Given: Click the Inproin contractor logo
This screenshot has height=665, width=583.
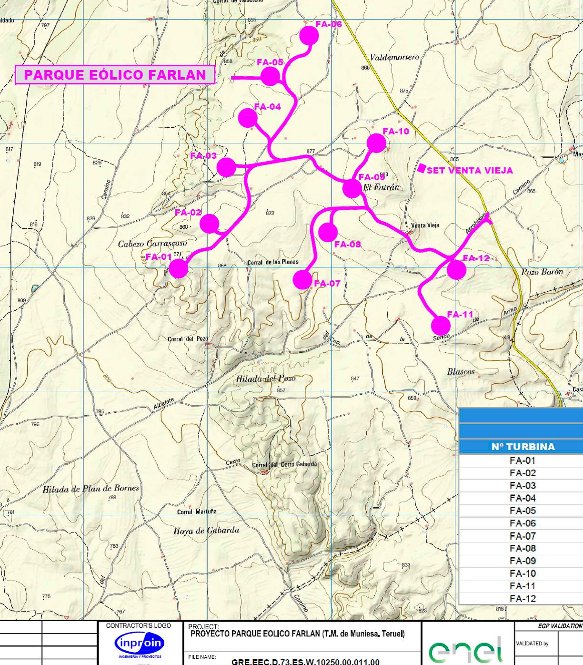Looking at the screenshot, I should point(140,645).
